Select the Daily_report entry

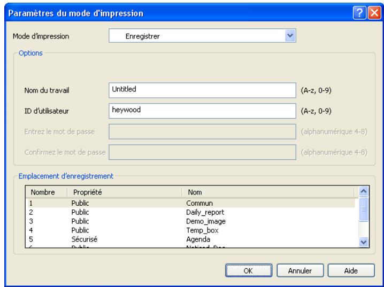(205, 212)
